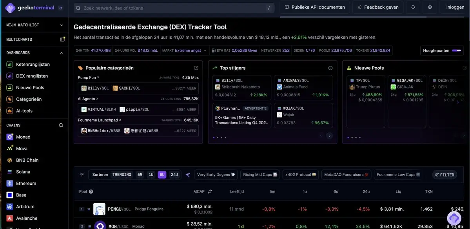Open the settings gear icon
Screen dimensions: 470x229
430,7
